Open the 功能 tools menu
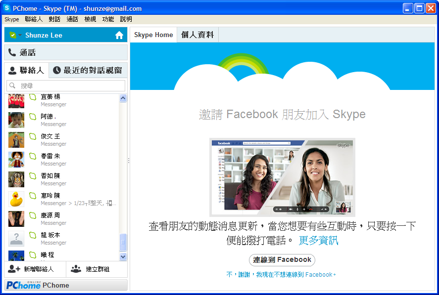The width and height of the screenshot is (439, 295). pos(108,19)
